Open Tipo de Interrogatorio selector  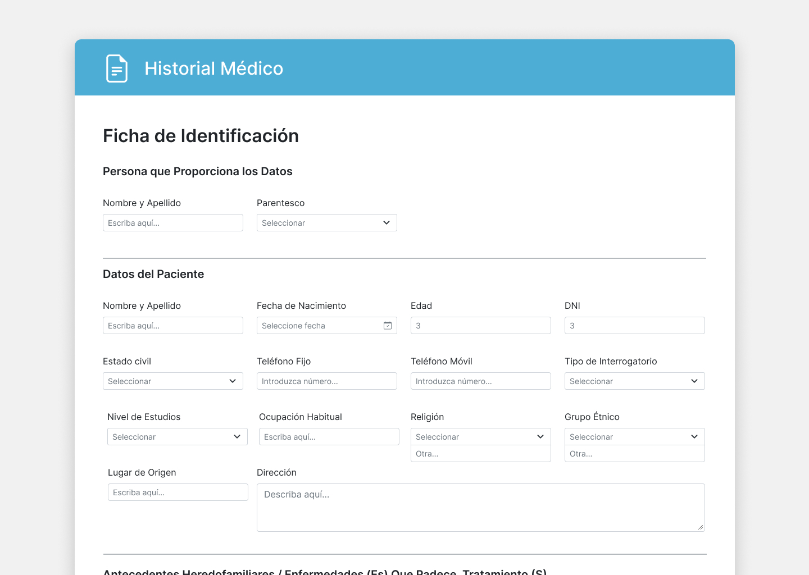coord(634,381)
